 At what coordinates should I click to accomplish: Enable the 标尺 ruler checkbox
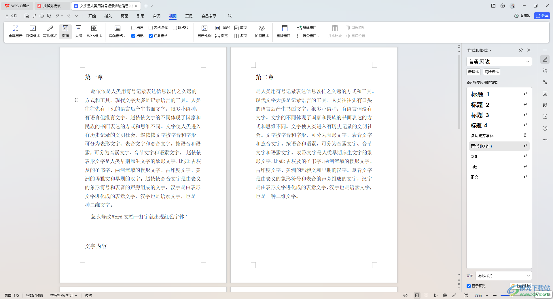click(x=133, y=28)
